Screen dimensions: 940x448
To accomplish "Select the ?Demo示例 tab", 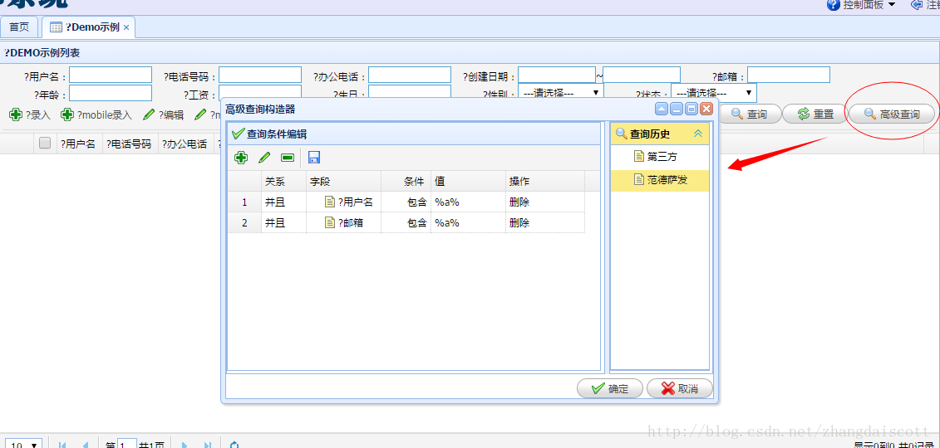I will tap(88, 27).
